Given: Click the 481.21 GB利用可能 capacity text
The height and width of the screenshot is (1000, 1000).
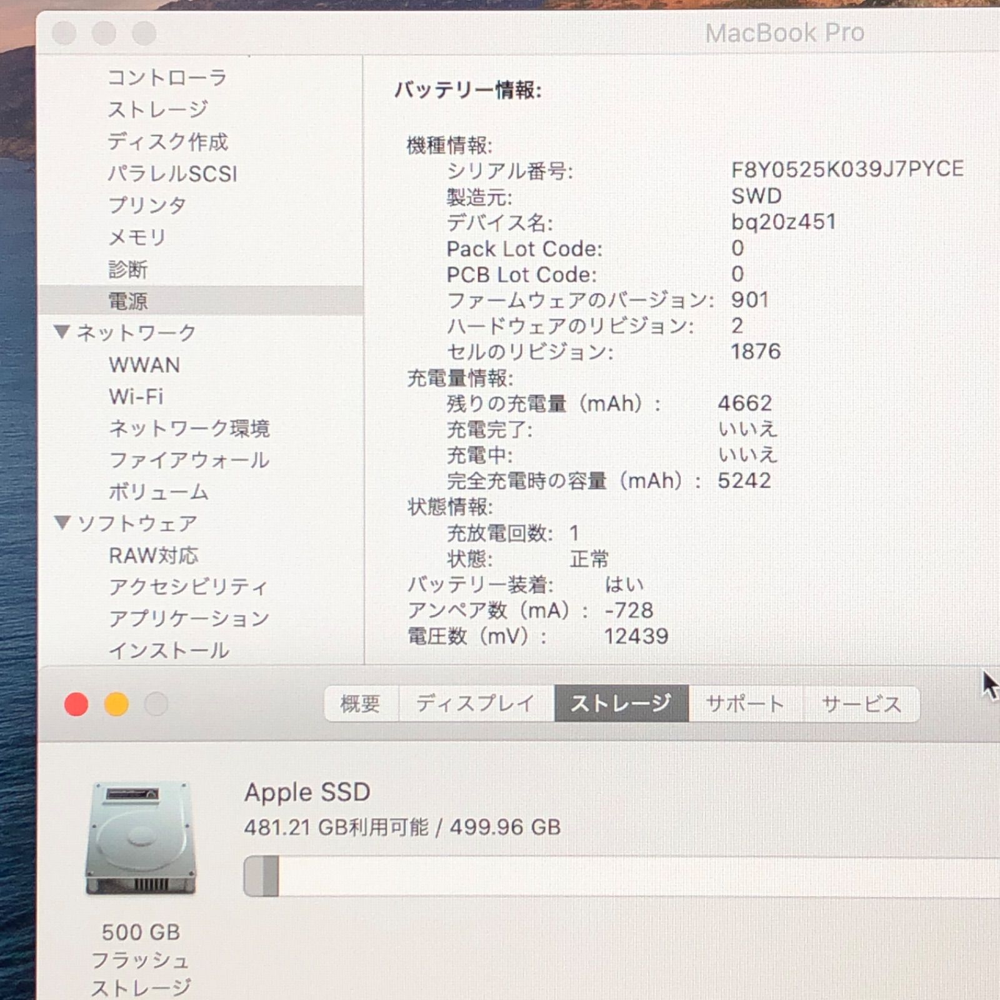Looking at the screenshot, I should (x=336, y=827).
